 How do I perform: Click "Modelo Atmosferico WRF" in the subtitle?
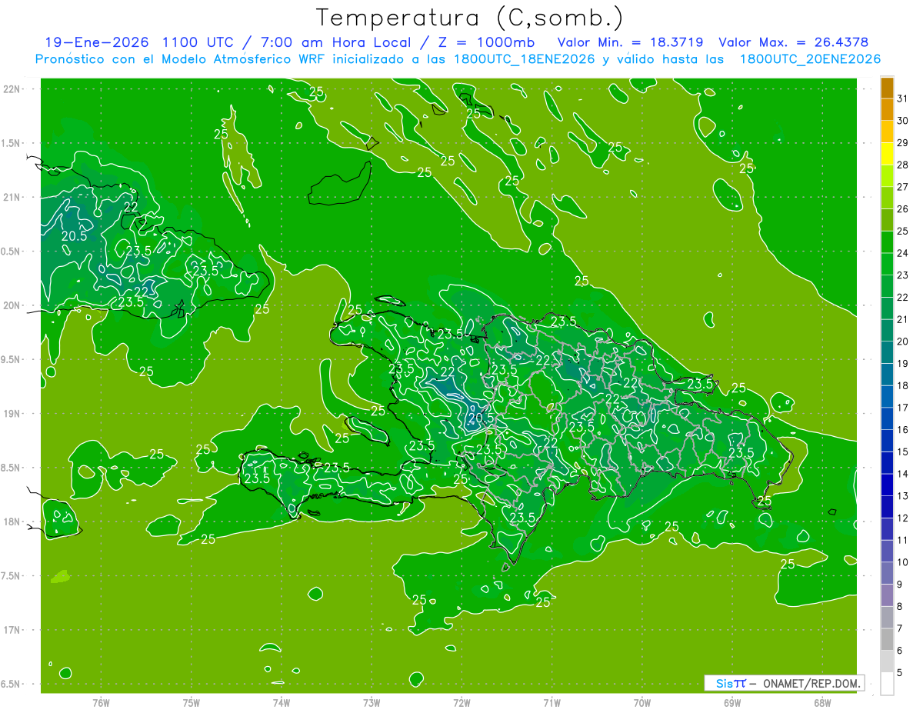click(x=232, y=59)
